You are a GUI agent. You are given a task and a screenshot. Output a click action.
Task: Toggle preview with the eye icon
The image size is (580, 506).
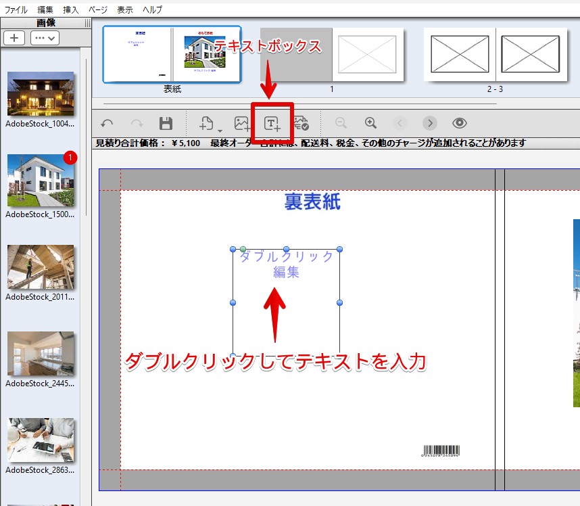pyautogui.click(x=460, y=123)
